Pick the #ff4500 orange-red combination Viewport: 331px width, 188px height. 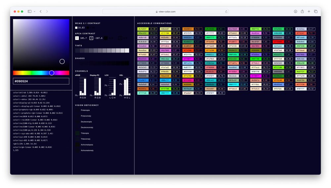tap(192, 50)
